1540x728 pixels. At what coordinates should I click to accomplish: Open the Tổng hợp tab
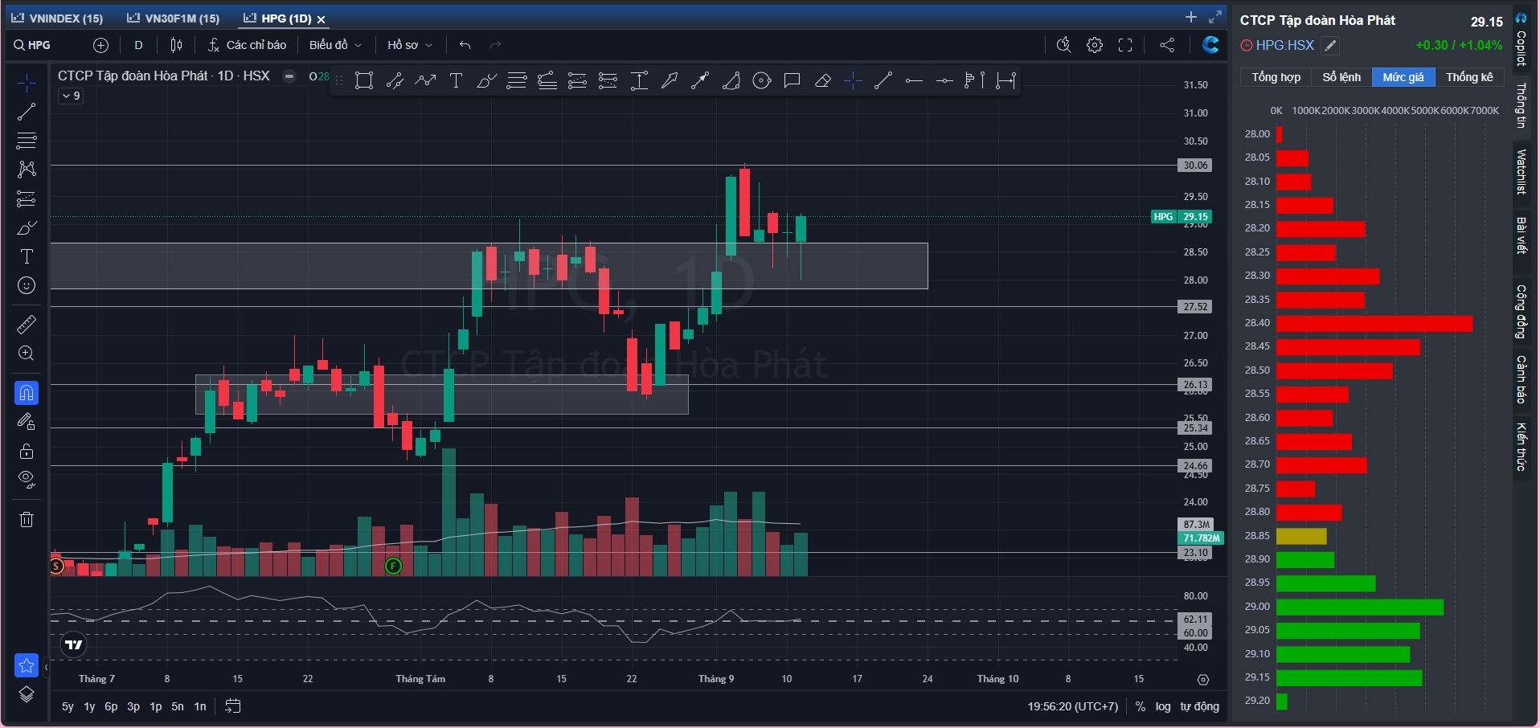click(x=1276, y=77)
